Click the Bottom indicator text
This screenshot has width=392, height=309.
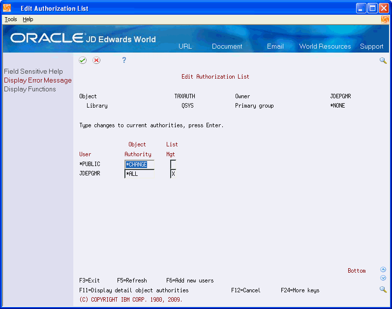point(357,271)
